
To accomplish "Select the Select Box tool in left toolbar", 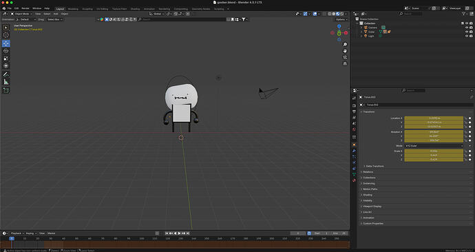I will click(x=6, y=28).
